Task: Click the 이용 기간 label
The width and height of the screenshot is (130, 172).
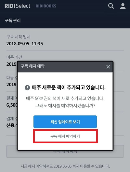Action: pos(14,57)
